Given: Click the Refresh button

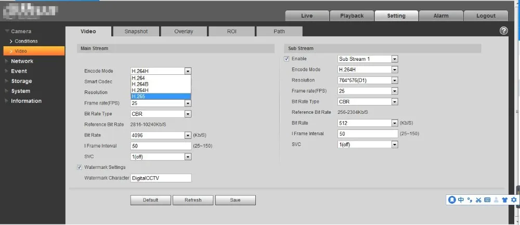Looking at the screenshot, I should pyautogui.click(x=193, y=200).
